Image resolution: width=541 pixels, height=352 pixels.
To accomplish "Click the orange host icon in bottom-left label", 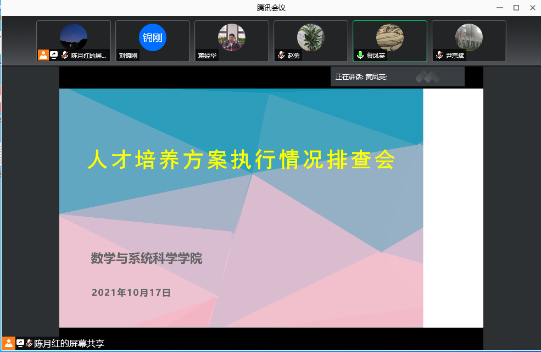I will tap(8, 343).
